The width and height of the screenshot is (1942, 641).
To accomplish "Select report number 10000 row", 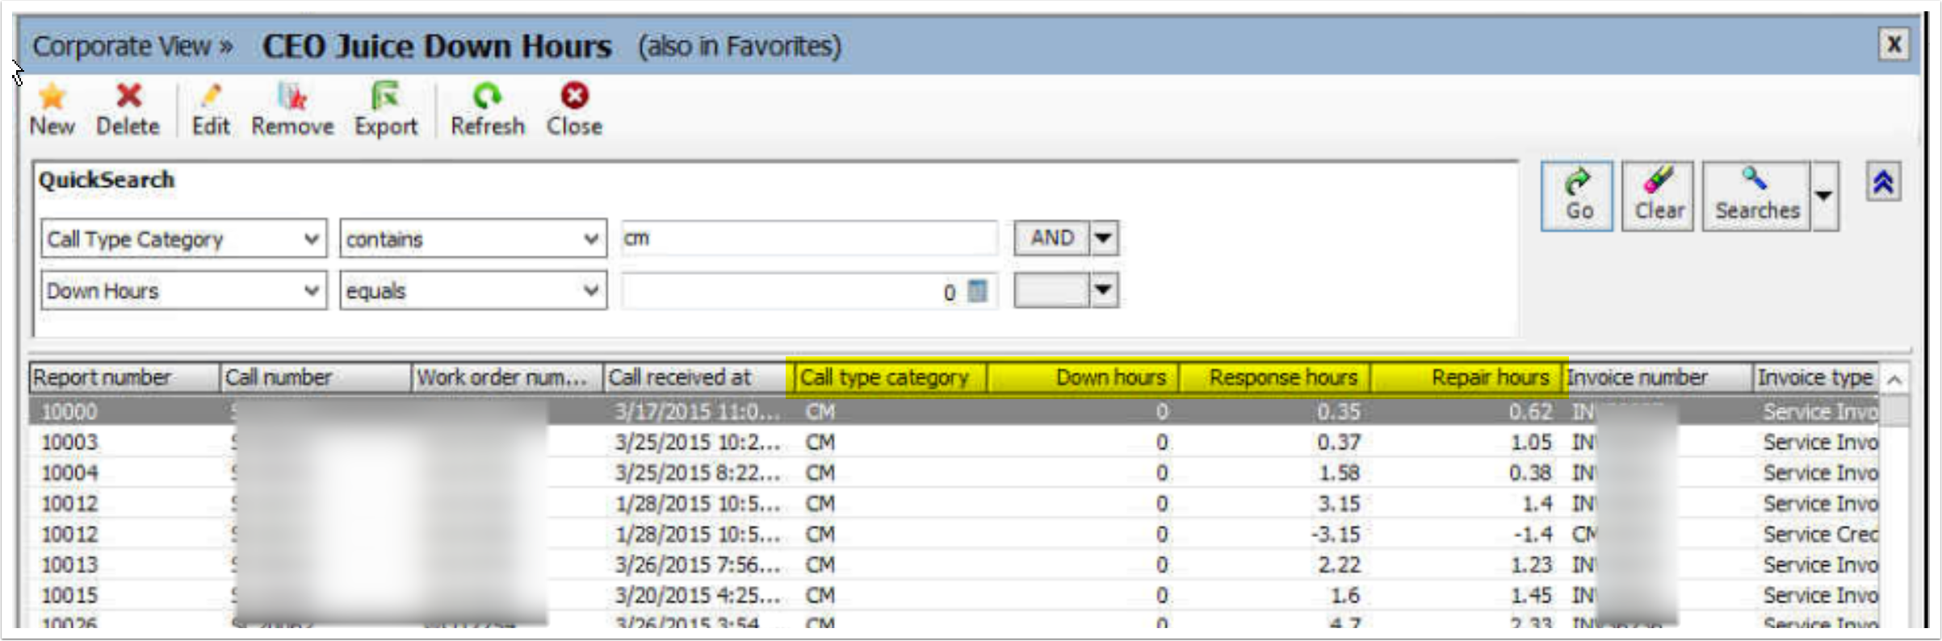I will [x=953, y=411].
